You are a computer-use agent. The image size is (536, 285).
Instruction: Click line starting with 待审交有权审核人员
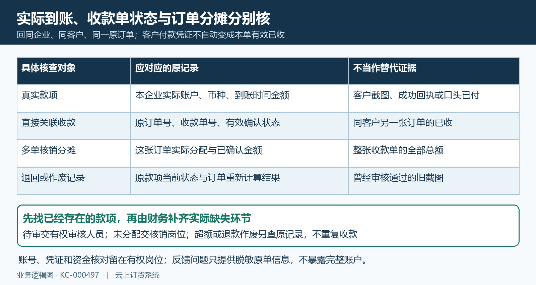pyautogui.click(x=190, y=234)
